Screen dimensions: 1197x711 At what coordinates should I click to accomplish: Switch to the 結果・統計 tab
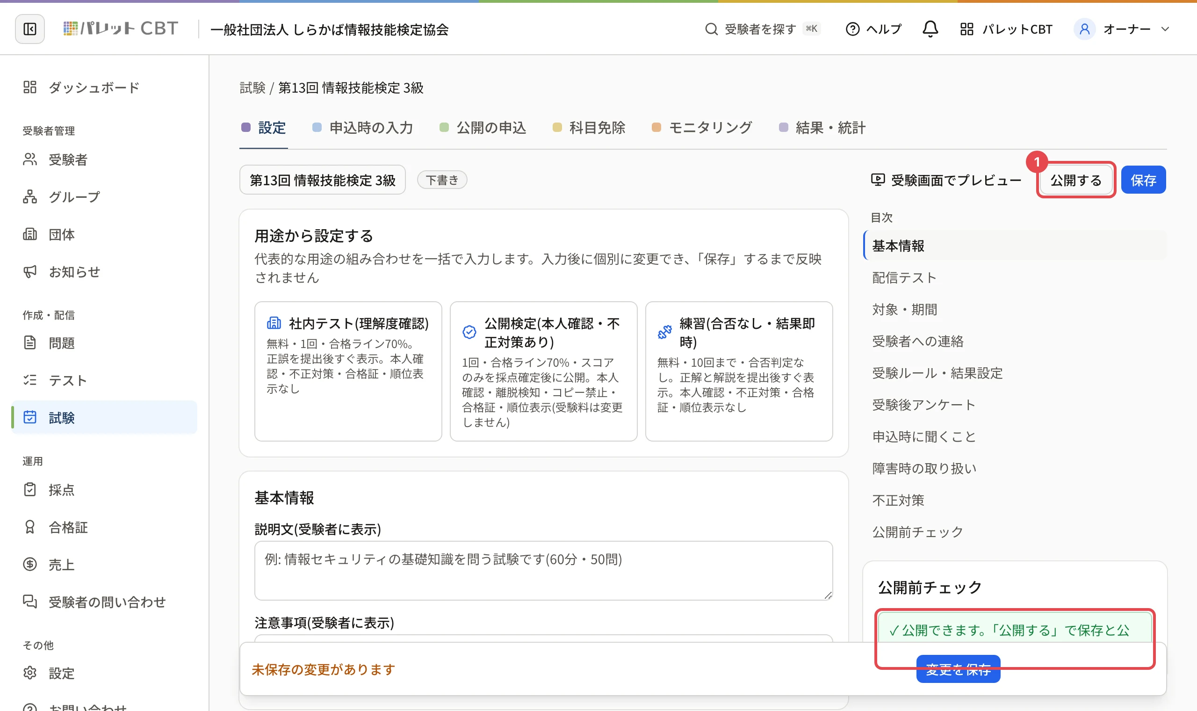[822, 128]
